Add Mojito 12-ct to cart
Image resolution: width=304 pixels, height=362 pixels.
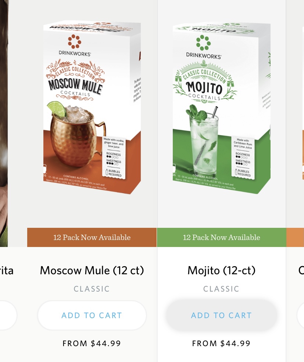click(x=221, y=315)
